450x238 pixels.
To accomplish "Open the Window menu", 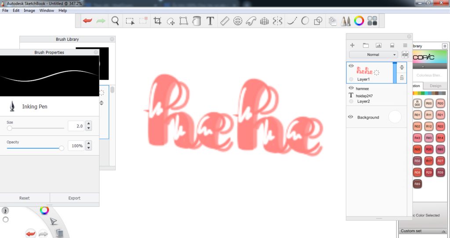I will 47,11.
